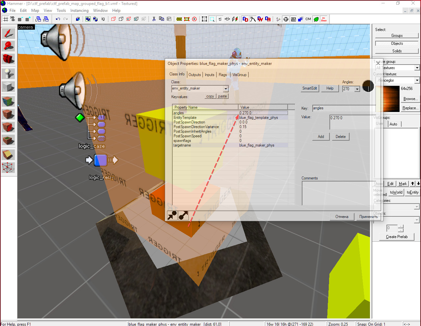
Task: Open the Class dropdown env_entity_maker
Action: (226, 89)
